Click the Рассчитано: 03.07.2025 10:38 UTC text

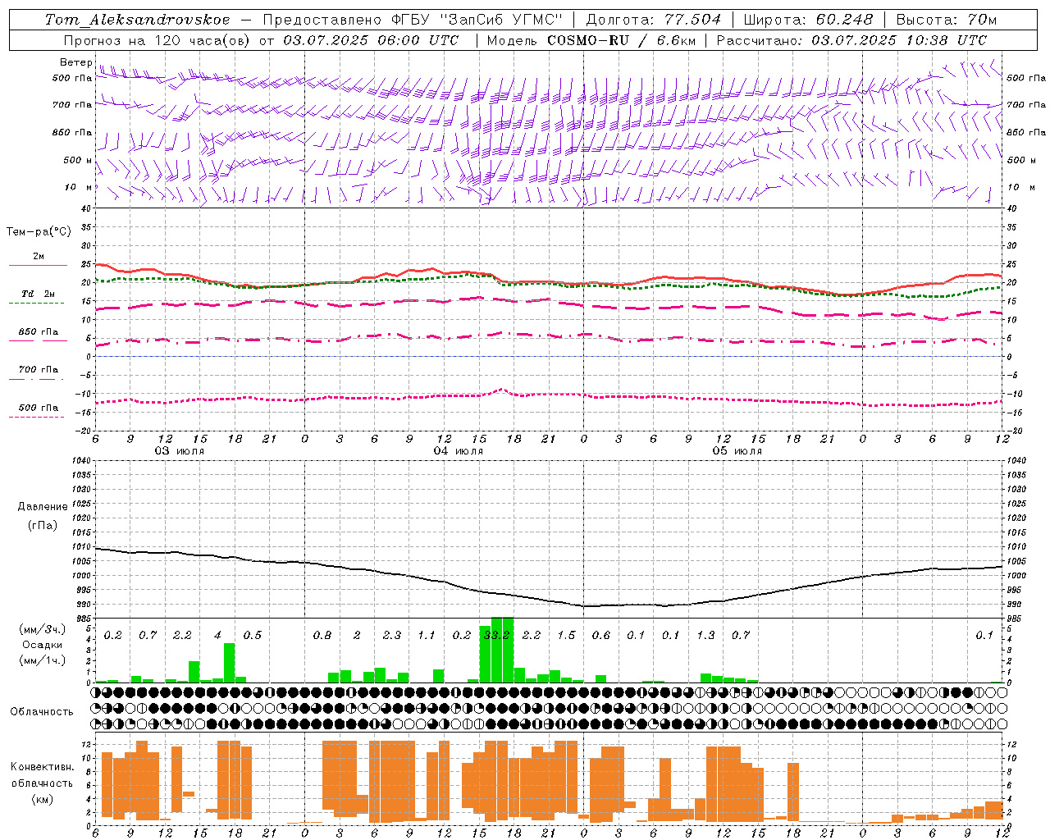851,40
